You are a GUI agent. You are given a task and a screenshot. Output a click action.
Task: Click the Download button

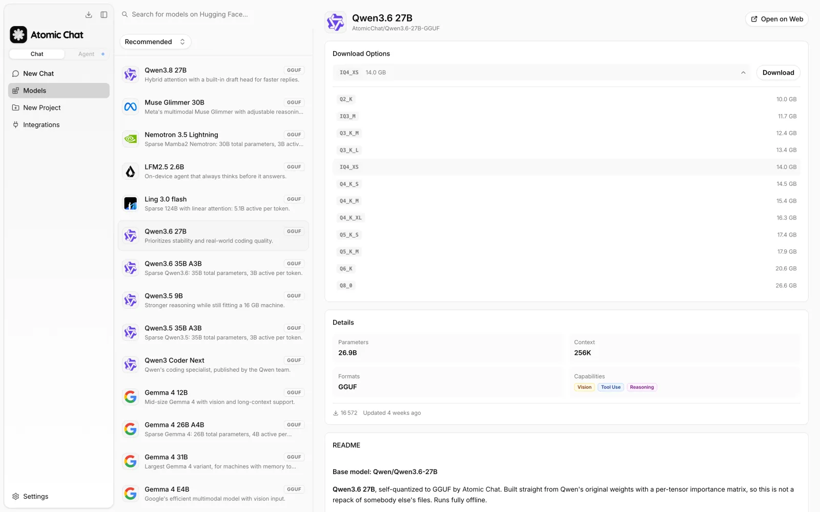click(x=778, y=73)
